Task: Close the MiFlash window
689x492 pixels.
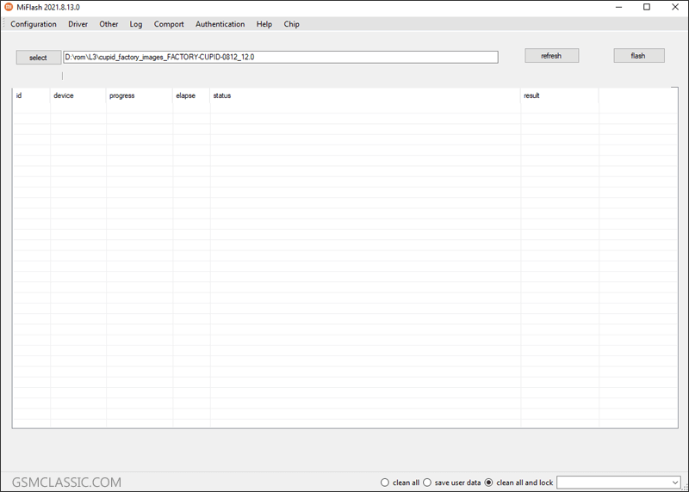Action: tap(675, 7)
